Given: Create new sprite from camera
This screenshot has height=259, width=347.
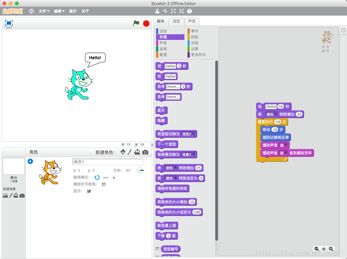Looking at the screenshot, I should 145,152.
